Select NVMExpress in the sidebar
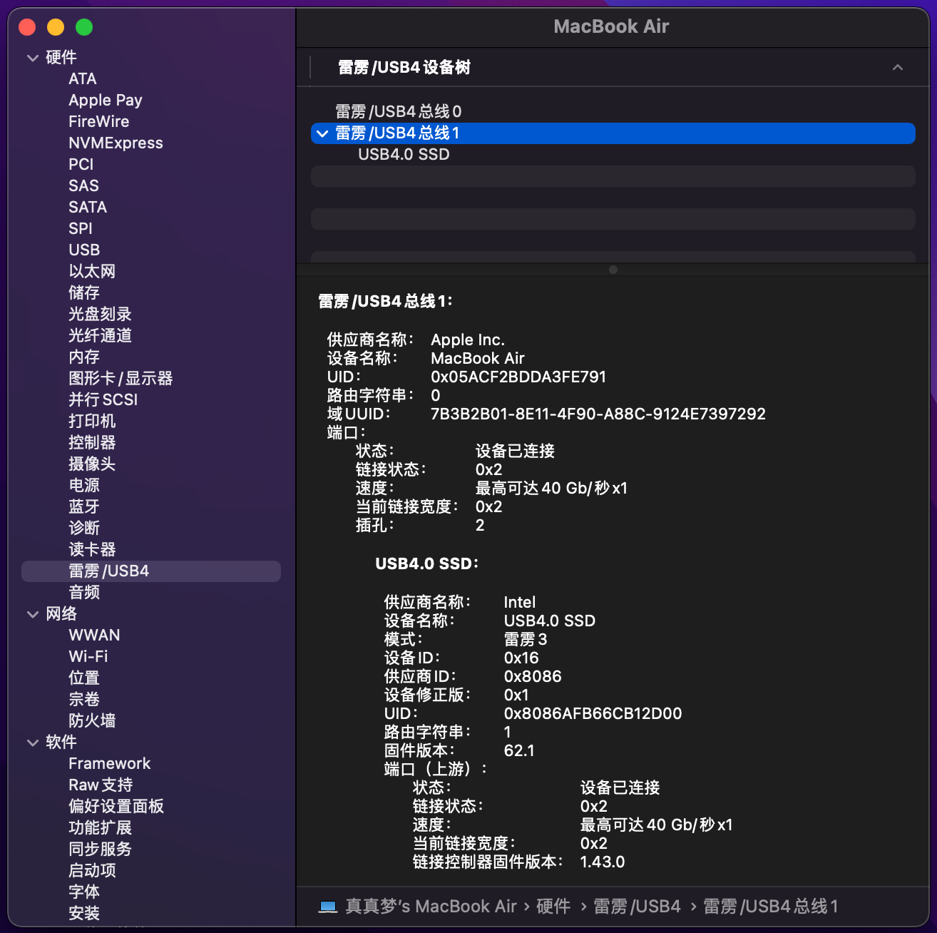This screenshot has height=933, width=937. click(x=116, y=143)
